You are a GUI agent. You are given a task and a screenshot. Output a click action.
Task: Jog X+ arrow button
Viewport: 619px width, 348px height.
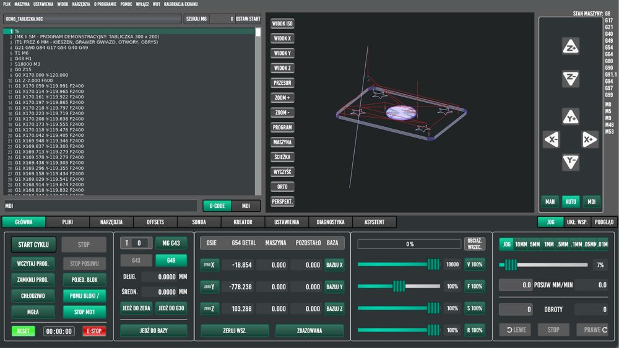click(590, 139)
